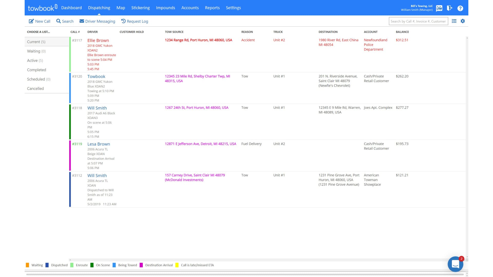Expand the Choose a List header
The height and width of the screenshot is (277, 493).
[39, 32]
